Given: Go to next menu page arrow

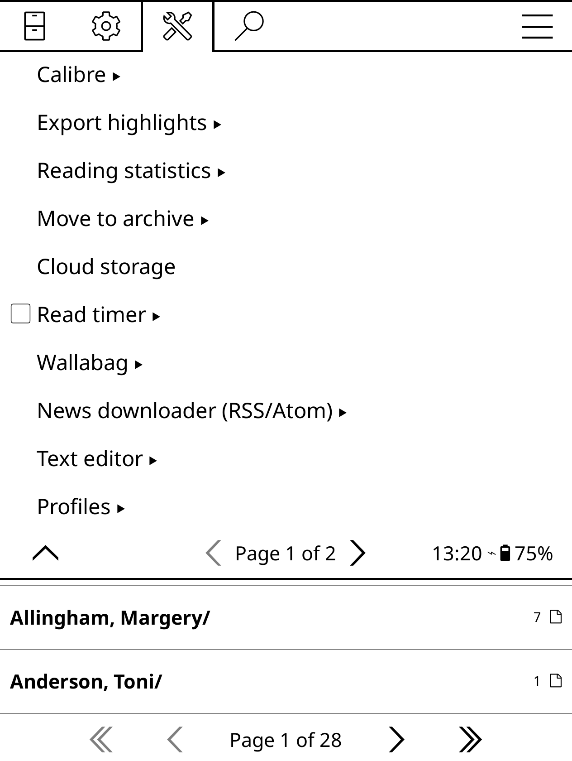Looking at the screenshot, I should pos(357,553).
